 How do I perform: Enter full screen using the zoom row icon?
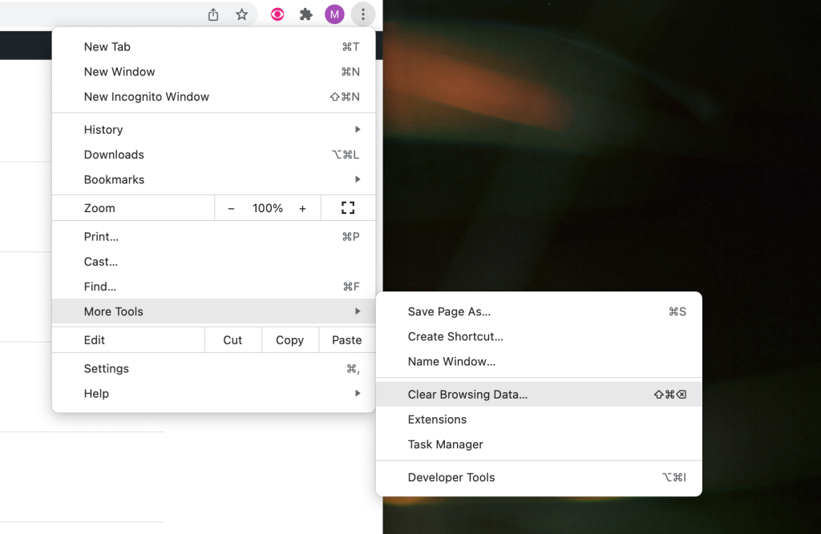(x=347, y=208)
